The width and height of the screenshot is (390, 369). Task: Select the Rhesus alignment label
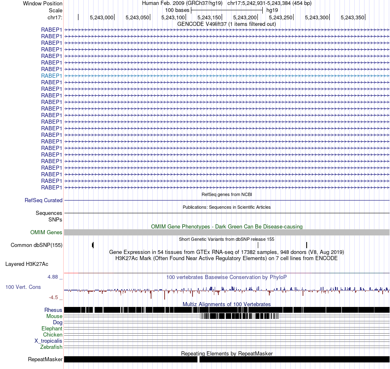(53, 310)
